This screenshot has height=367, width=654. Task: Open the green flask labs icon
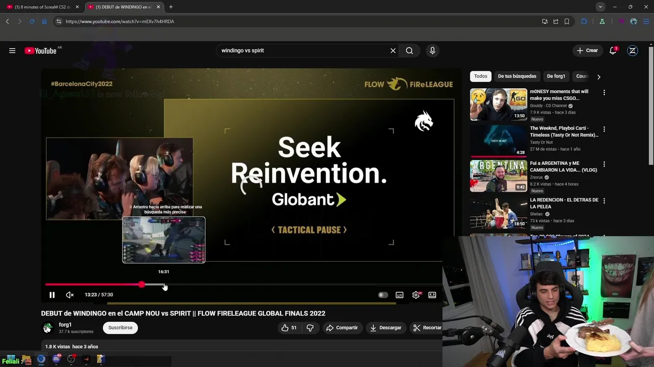click(602, 21)
